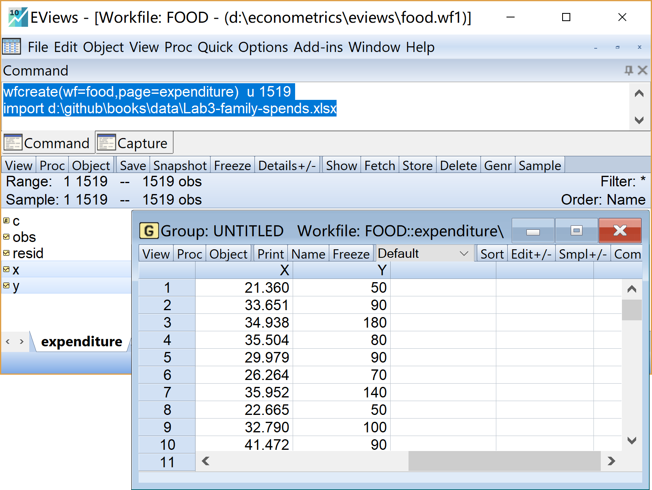
Task: Select cell with value 34.938
Action: click(244, 322)
